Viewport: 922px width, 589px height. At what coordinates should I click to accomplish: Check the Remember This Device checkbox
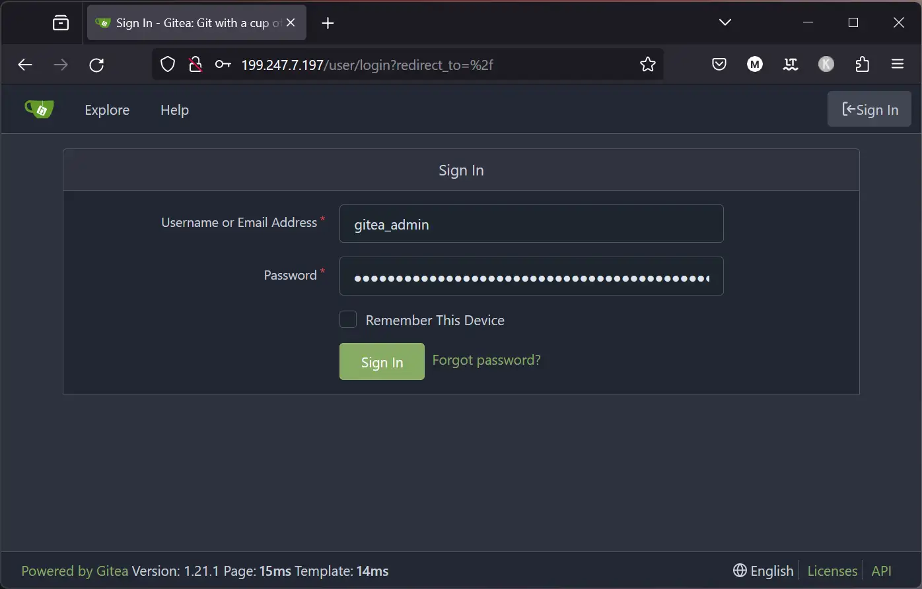coord(348,320)
